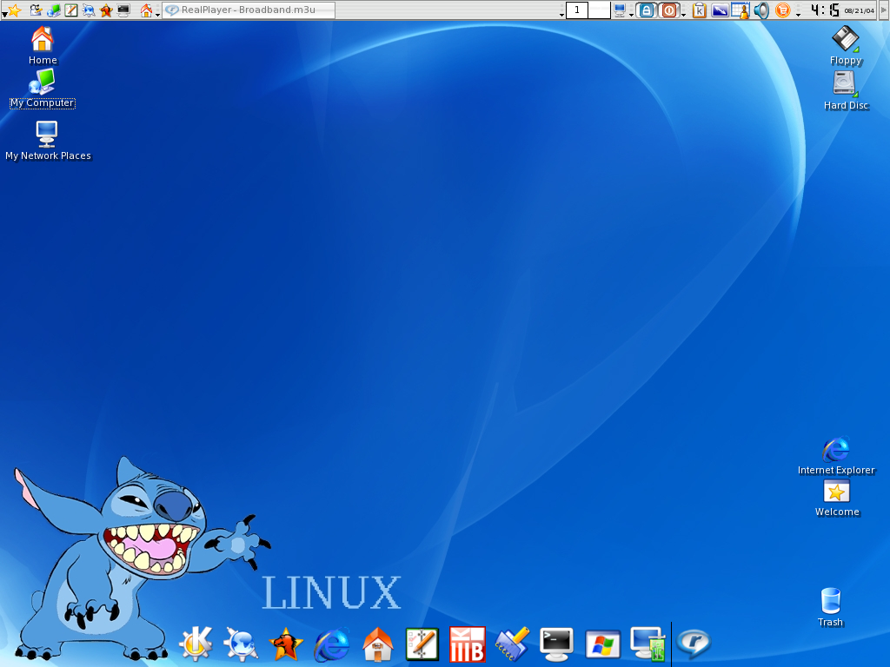Click the arrow left of the pager
This screenshot has width=890, height=667.
click(x=562, y=14)
